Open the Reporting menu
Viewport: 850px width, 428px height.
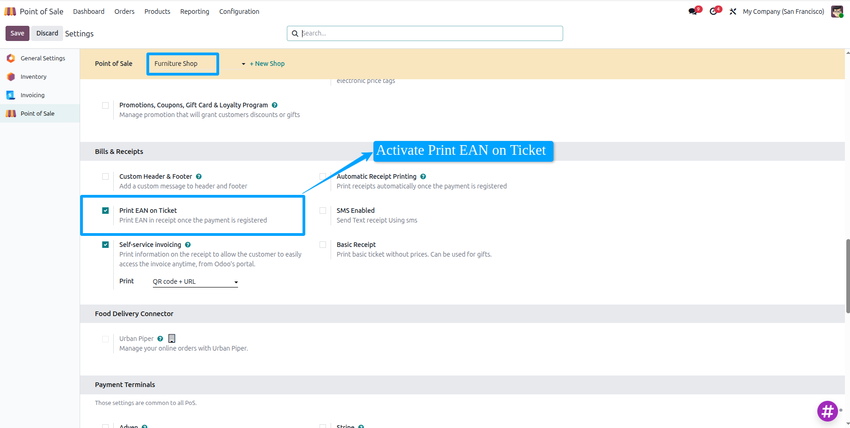[194, 12]
